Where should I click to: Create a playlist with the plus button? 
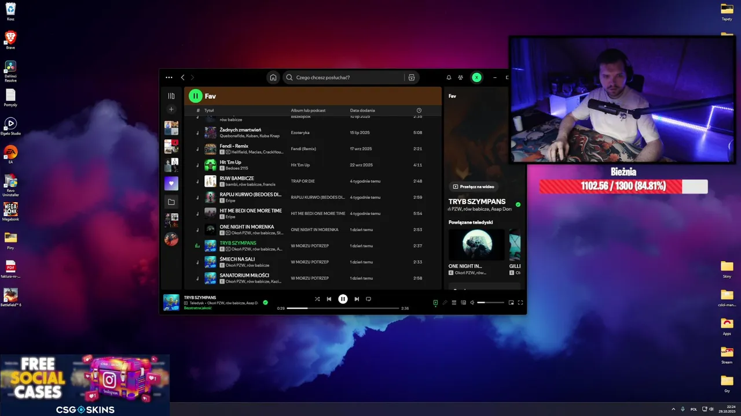click(x=171, y=109)
